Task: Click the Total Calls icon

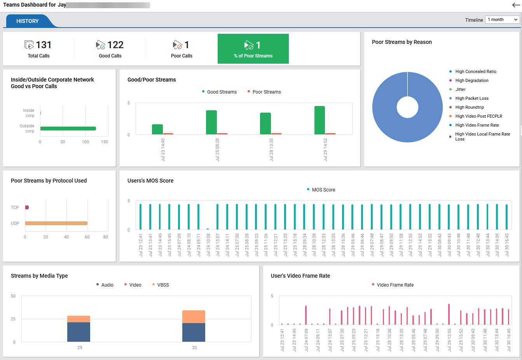Action: (x=29, y=44)
